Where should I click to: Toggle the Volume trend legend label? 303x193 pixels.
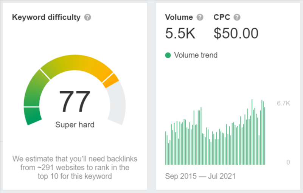(x=196, y=55)
